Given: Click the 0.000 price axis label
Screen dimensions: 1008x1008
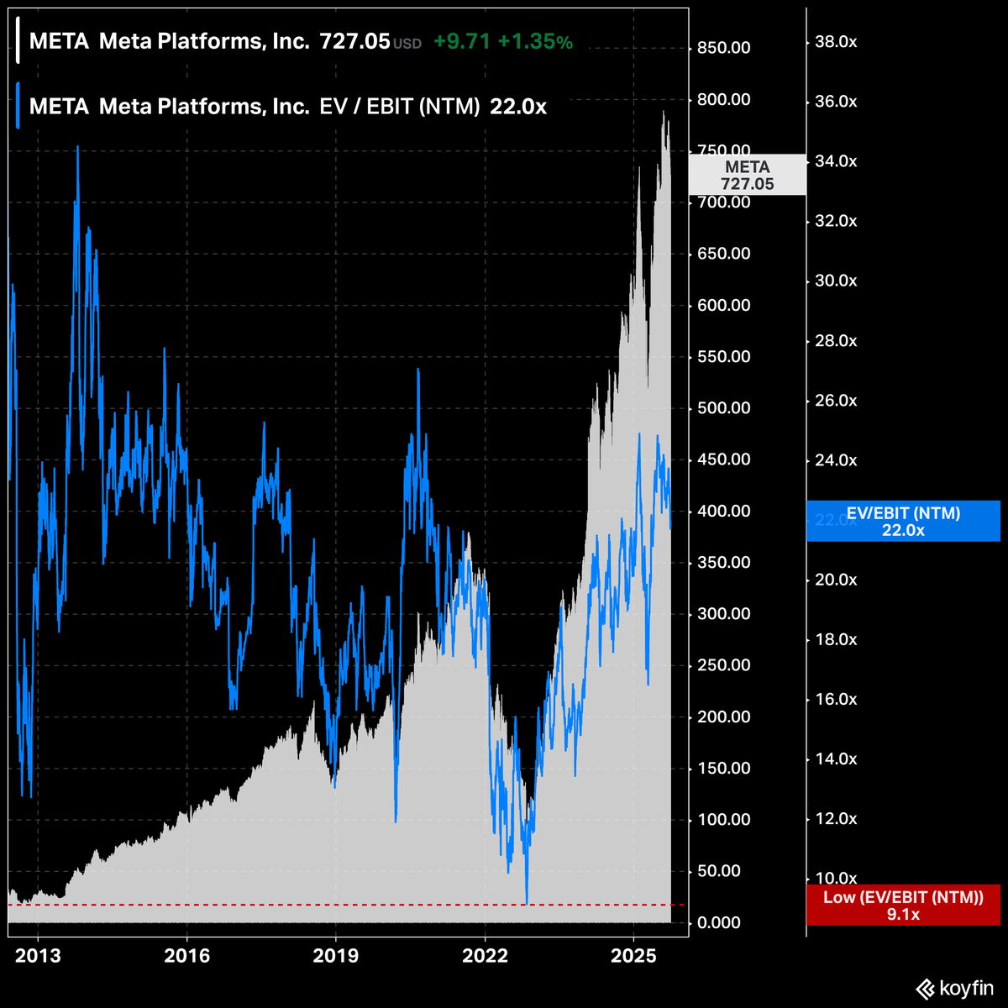Looking at the screenshot, I should [x=719, y=922].
